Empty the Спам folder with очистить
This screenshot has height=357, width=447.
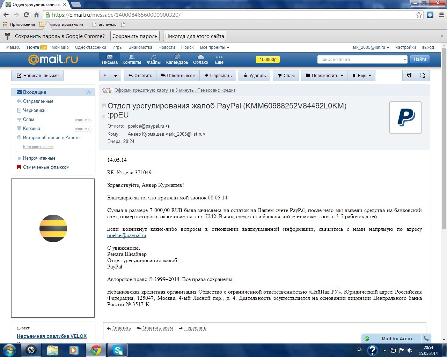click(x=83, y=120)
